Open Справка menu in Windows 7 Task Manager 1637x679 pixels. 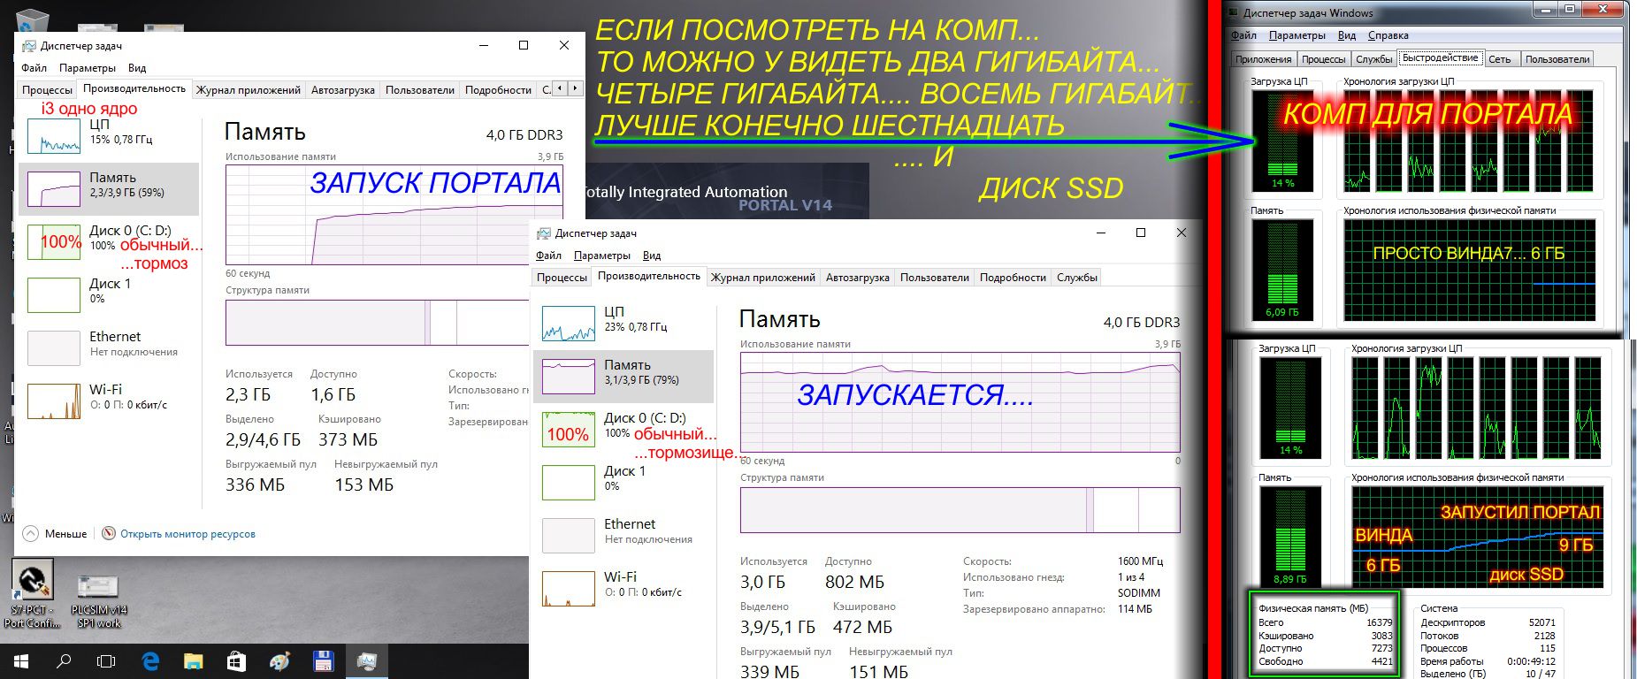point(1388,35)
